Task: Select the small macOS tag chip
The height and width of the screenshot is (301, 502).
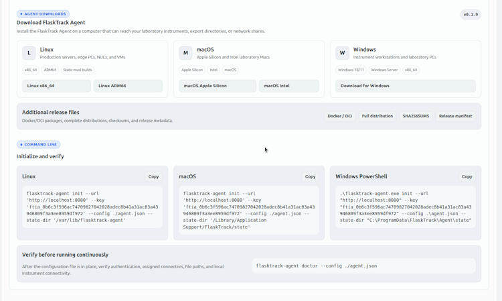Action: coord(230,70)
